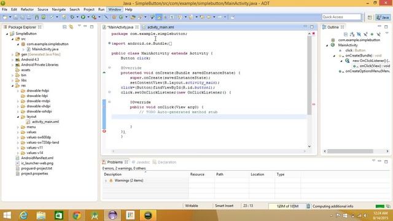Open the Refactor menu

click(27, 9)
